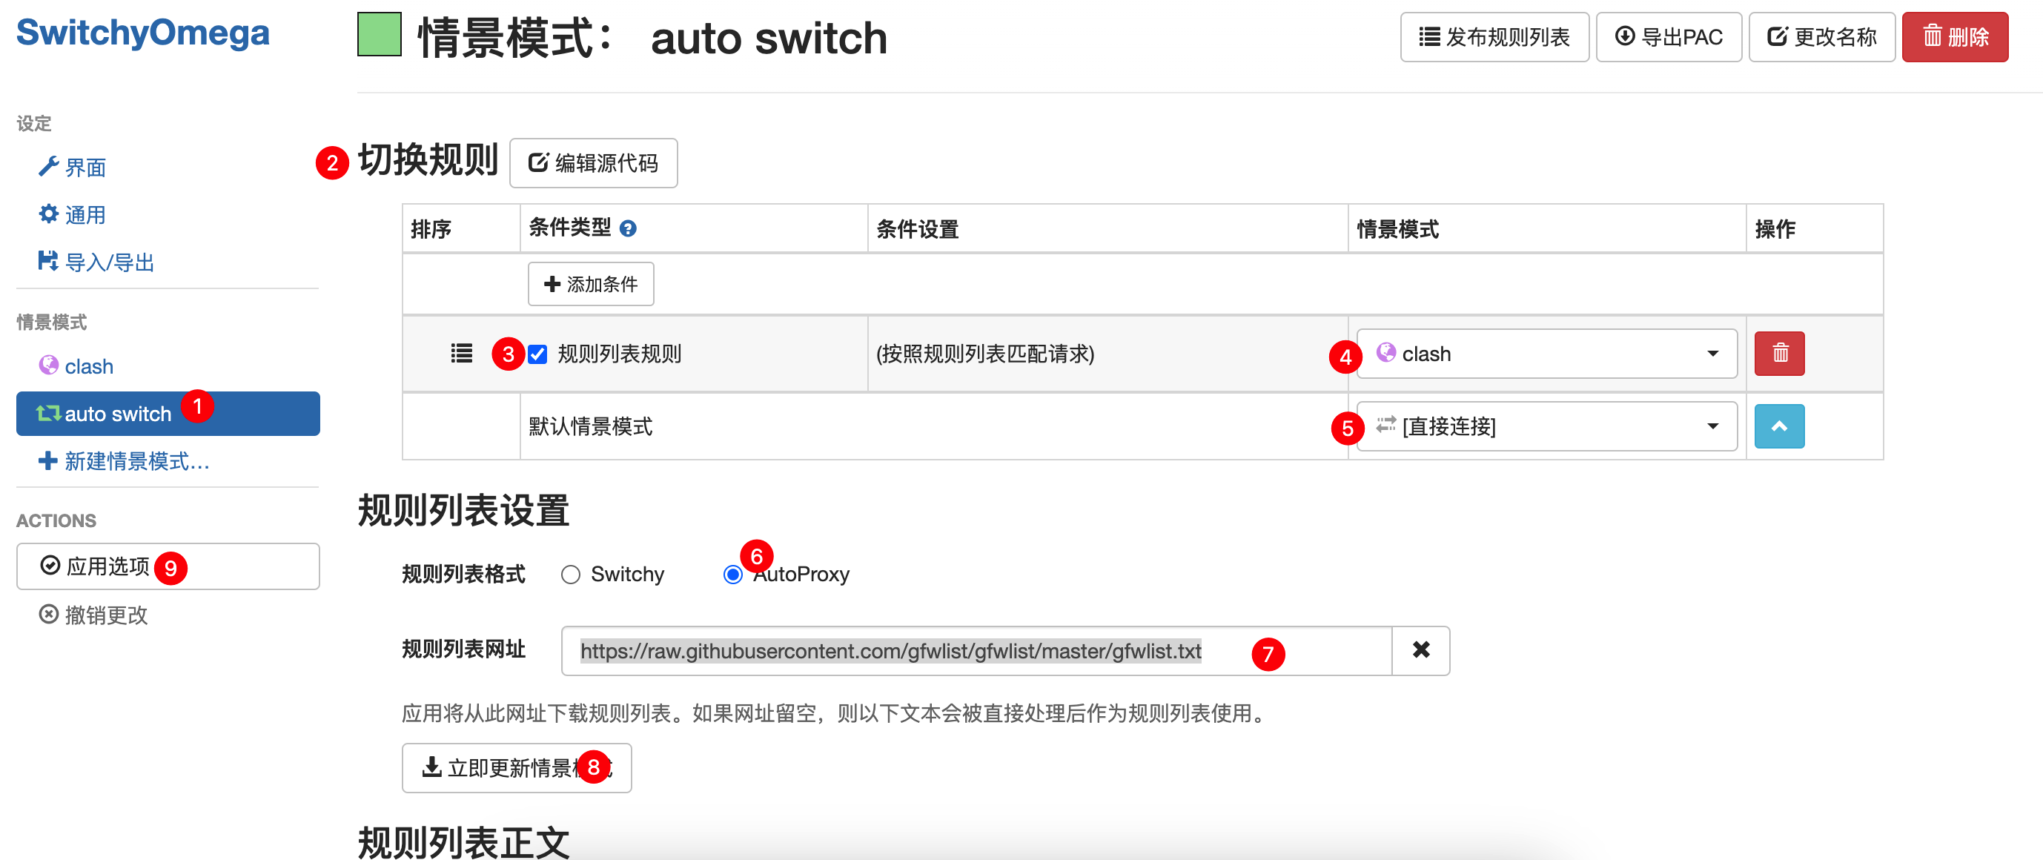Open the clash profile dropdown in rule row
The image size is (2043, 860).
coord(1546,354)
